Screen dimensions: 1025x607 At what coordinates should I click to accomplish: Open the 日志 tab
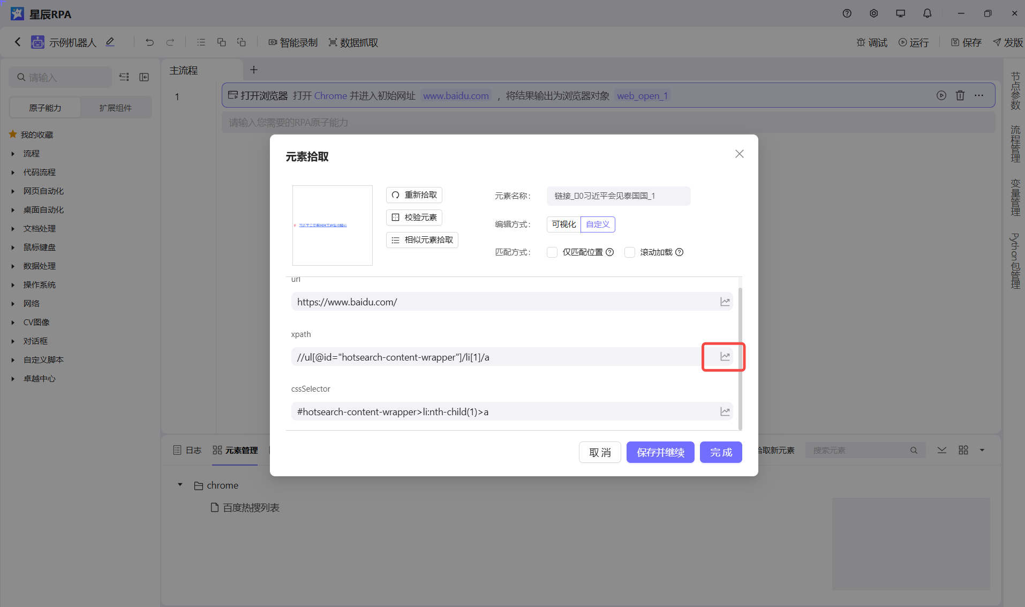point(187,450)
